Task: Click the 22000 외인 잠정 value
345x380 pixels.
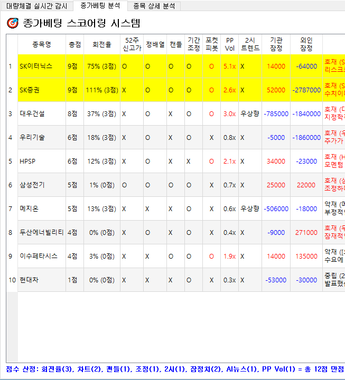Action: [306, 185]
